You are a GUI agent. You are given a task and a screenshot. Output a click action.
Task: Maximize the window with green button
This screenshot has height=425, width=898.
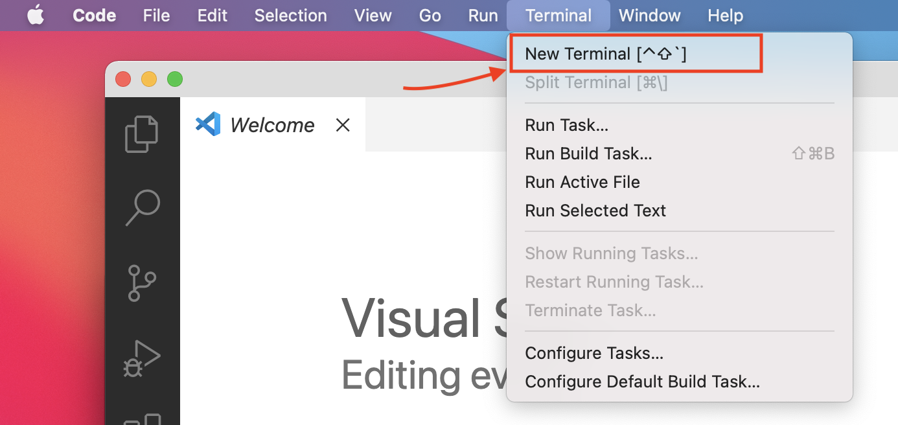175,79
